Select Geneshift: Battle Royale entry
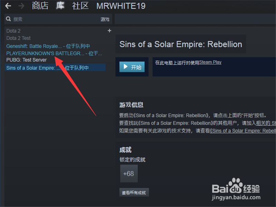This screenshot has height=207, width=276. (48, 46)
